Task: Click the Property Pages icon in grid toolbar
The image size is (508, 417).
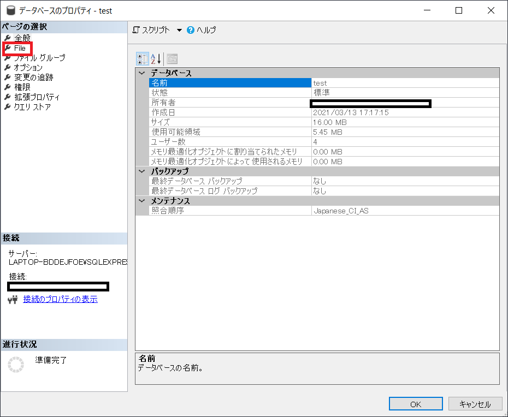Action: coord(172,59)
